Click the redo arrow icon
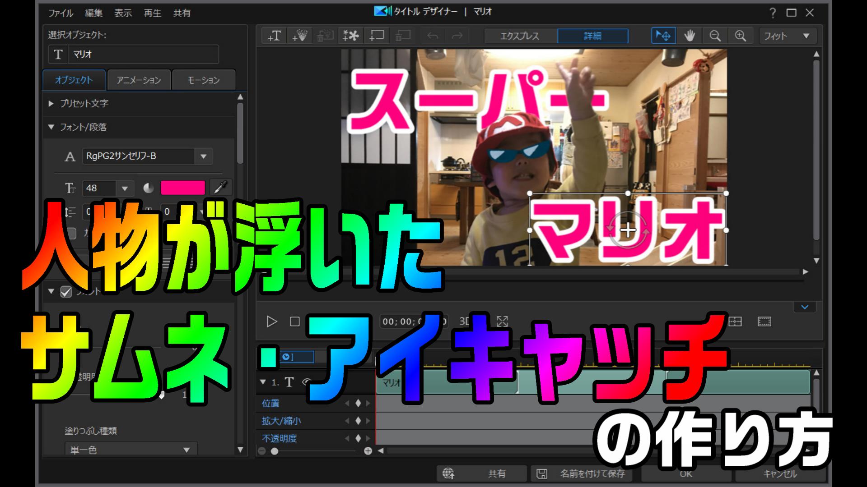The width and height of the screenshot is (867, 487). click(457, 36)
